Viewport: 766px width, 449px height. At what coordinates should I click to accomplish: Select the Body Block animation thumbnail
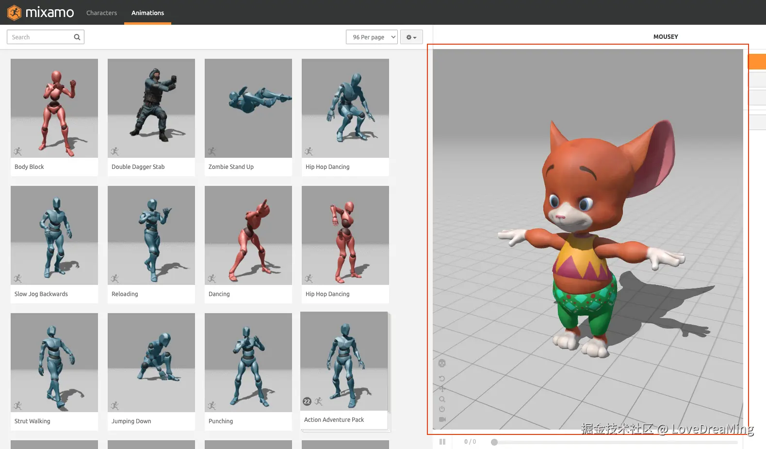click(x=54, y=108)
